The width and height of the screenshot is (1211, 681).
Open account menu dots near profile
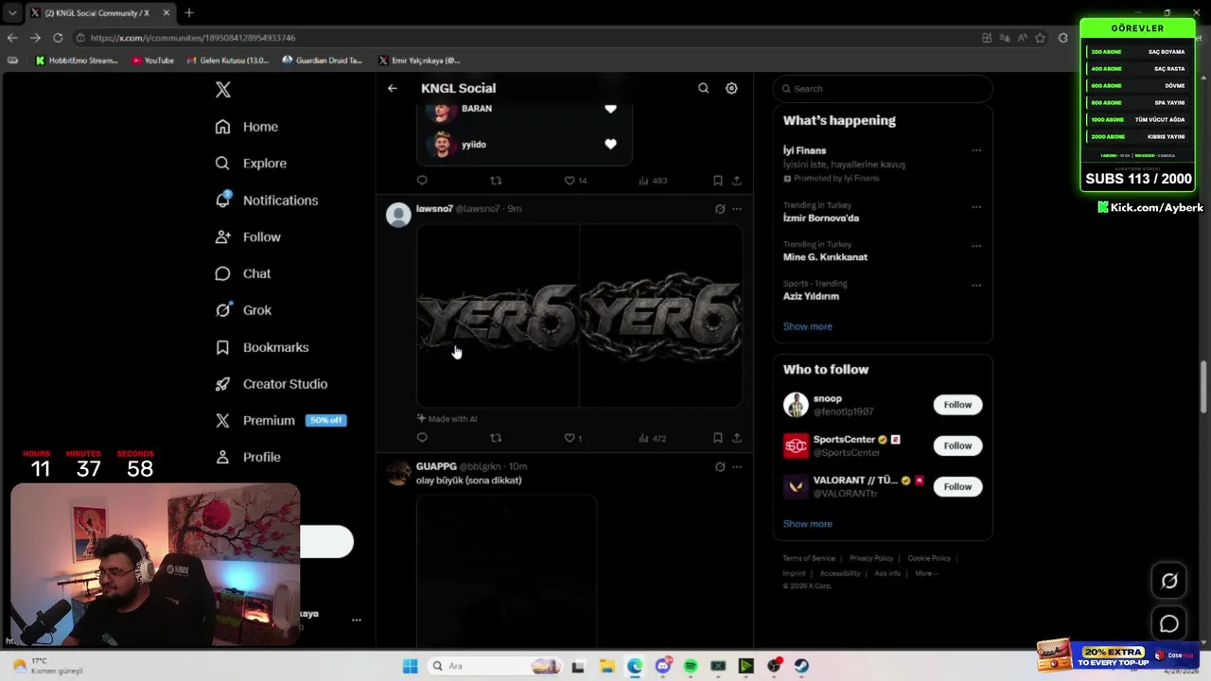pos(356,620)
